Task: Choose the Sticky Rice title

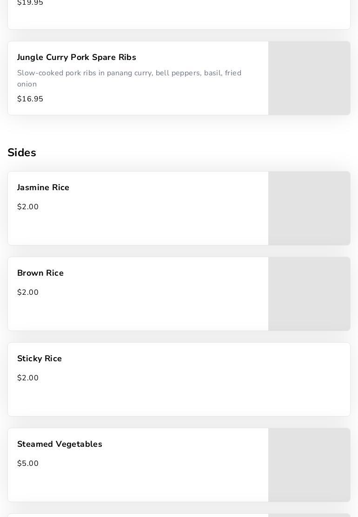Action: click(40, 359)
